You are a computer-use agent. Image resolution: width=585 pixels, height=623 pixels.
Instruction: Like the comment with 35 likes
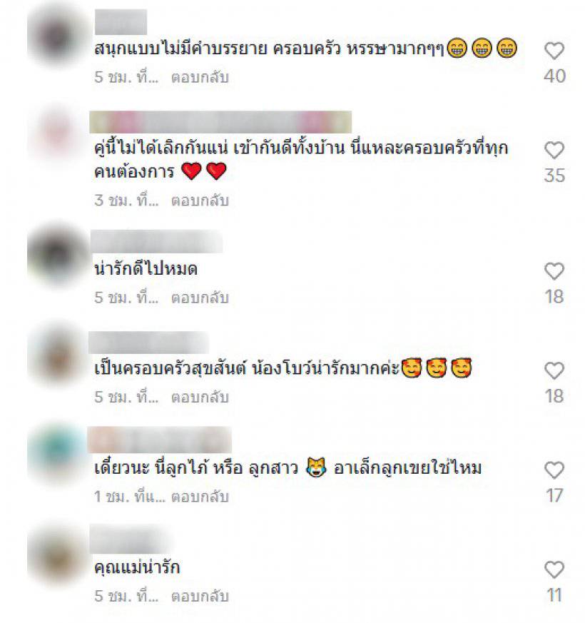pyautogui.click(x=554, y=150)
